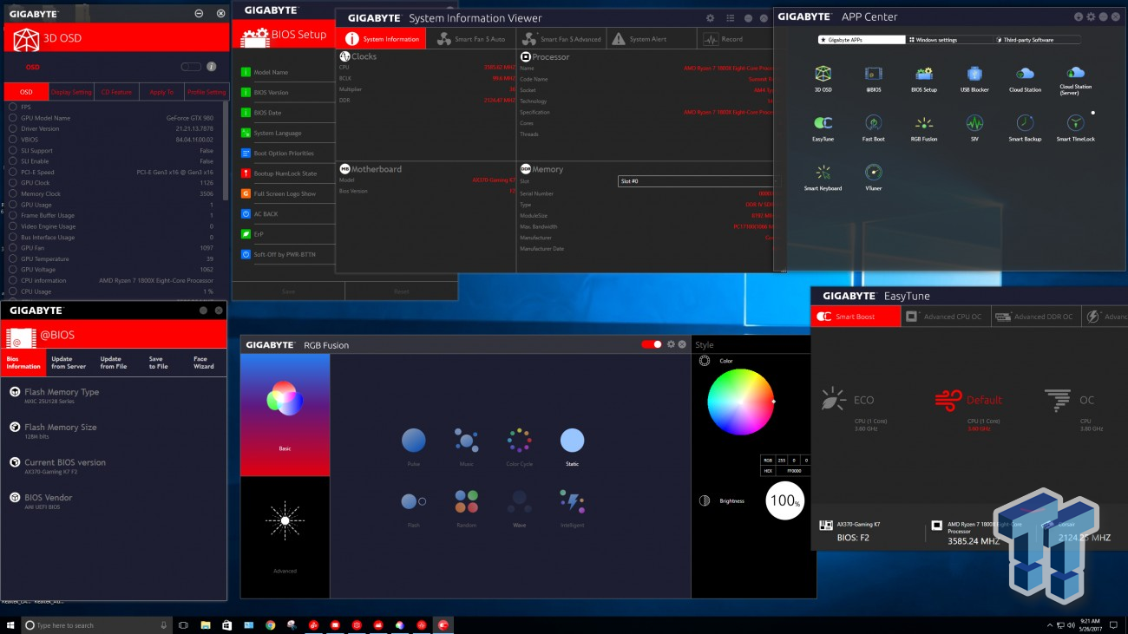
Task: Enable Memory Clock in OSD list
Action: 13,193
